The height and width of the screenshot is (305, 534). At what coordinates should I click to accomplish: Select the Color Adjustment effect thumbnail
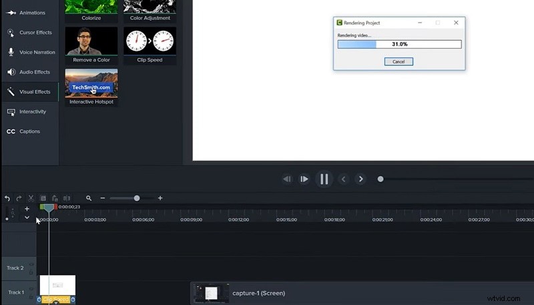(150, 11)
